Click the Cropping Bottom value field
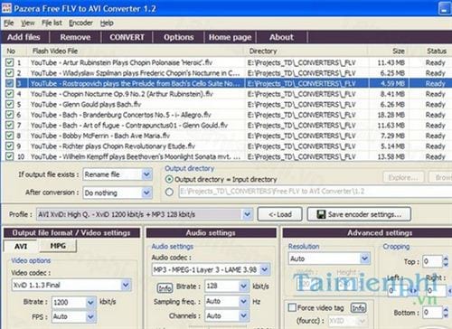Image resolution: width=452 pixels, height=329 pixels. pos(432,312)
